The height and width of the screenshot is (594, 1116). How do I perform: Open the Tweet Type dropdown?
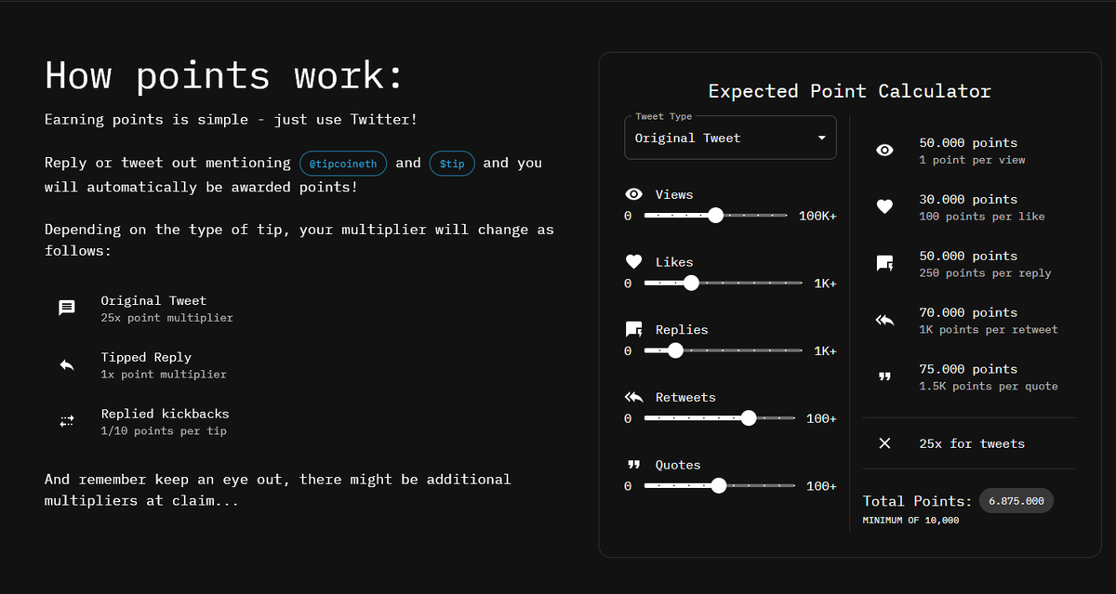click(730, 138)
